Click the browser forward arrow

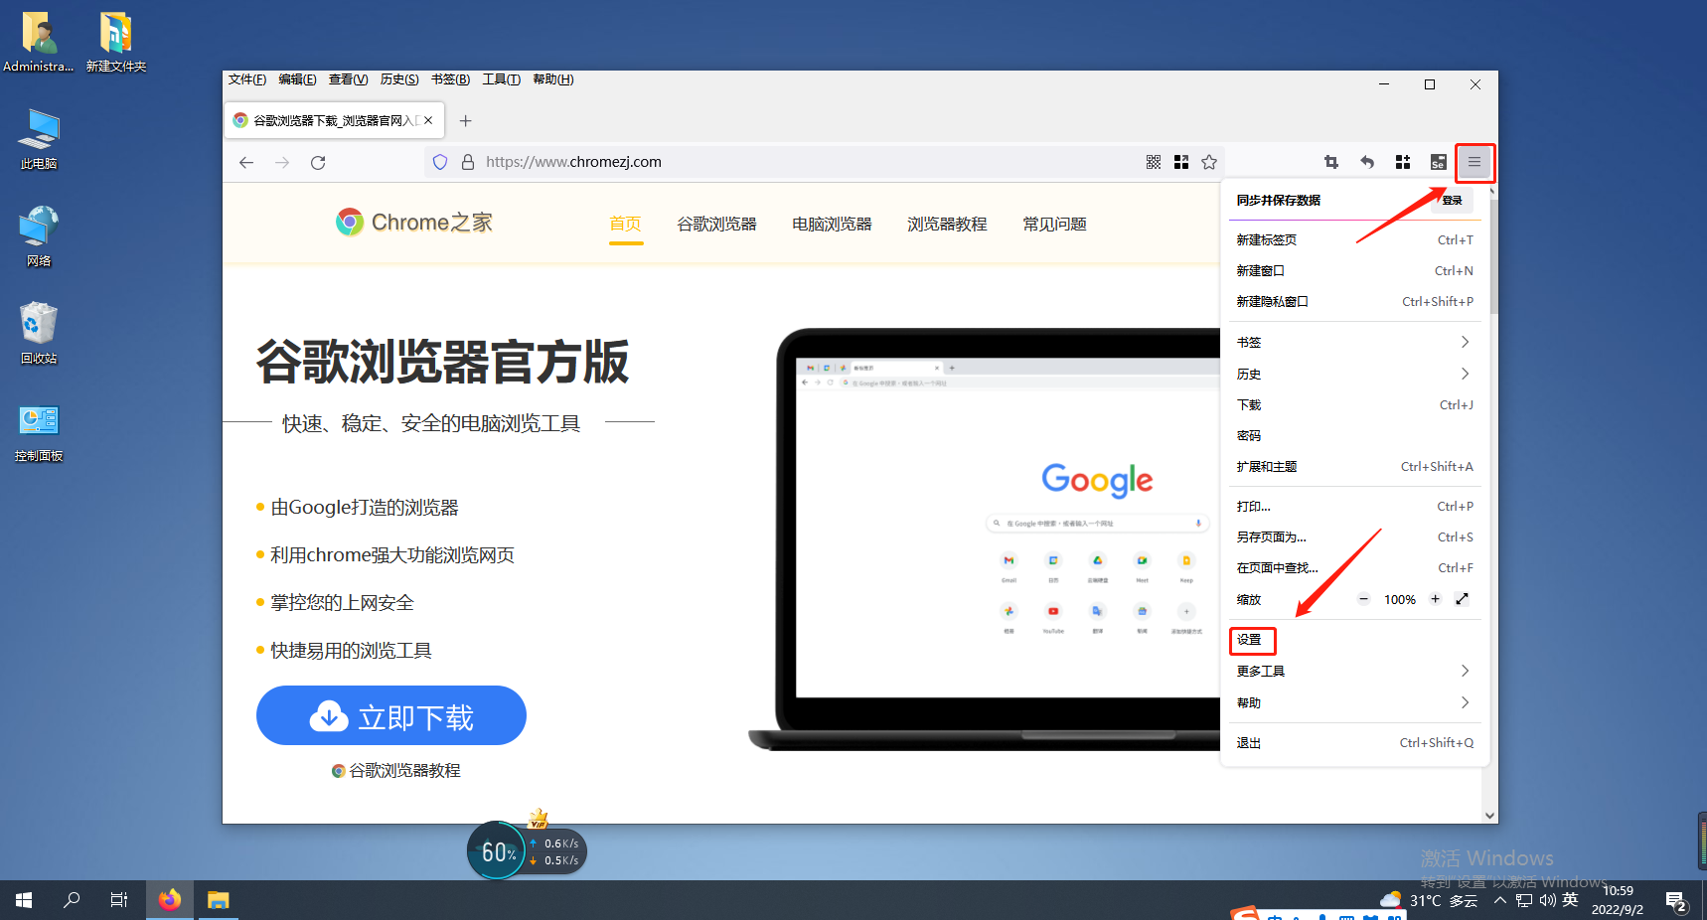coord(282,162)
